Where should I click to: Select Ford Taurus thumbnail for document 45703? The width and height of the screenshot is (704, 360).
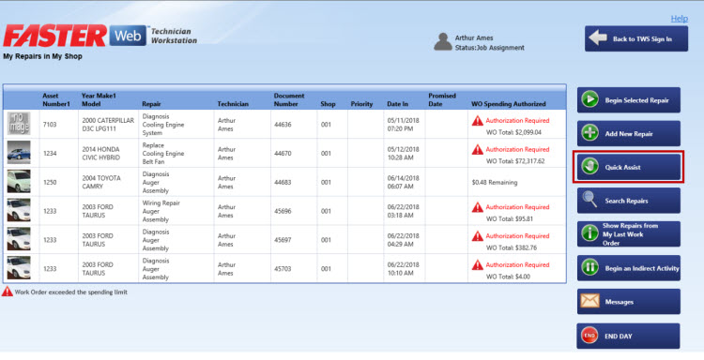(x=19, y=268)
